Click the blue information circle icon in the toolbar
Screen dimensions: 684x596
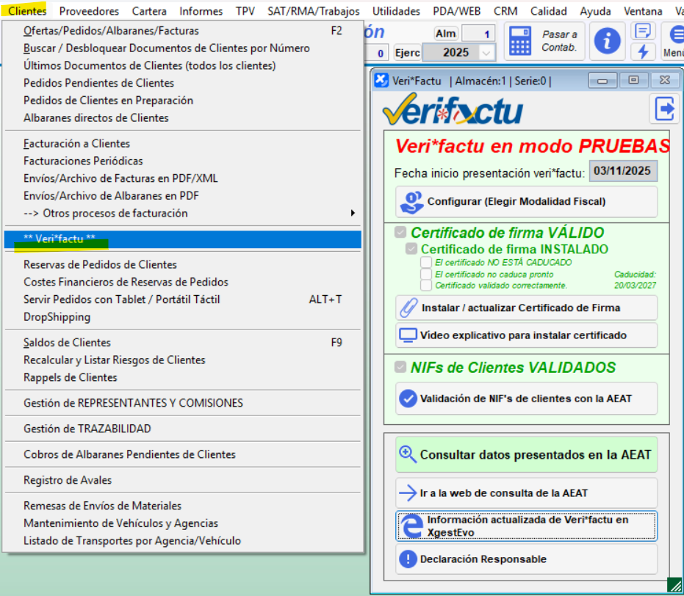pos(607,40)
